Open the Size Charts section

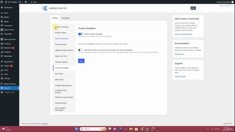[x=64, y=74]
